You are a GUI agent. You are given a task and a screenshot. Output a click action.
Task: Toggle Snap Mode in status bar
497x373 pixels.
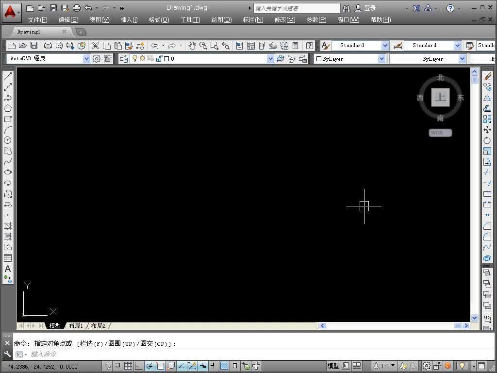[x=117, y=366]
